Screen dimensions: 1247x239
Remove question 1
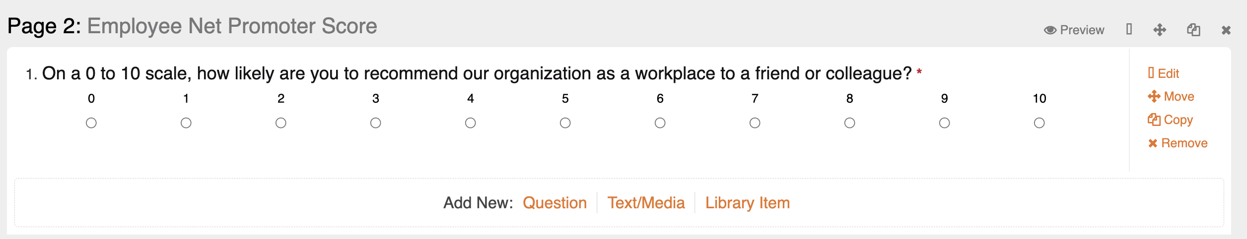point(1177,143)
